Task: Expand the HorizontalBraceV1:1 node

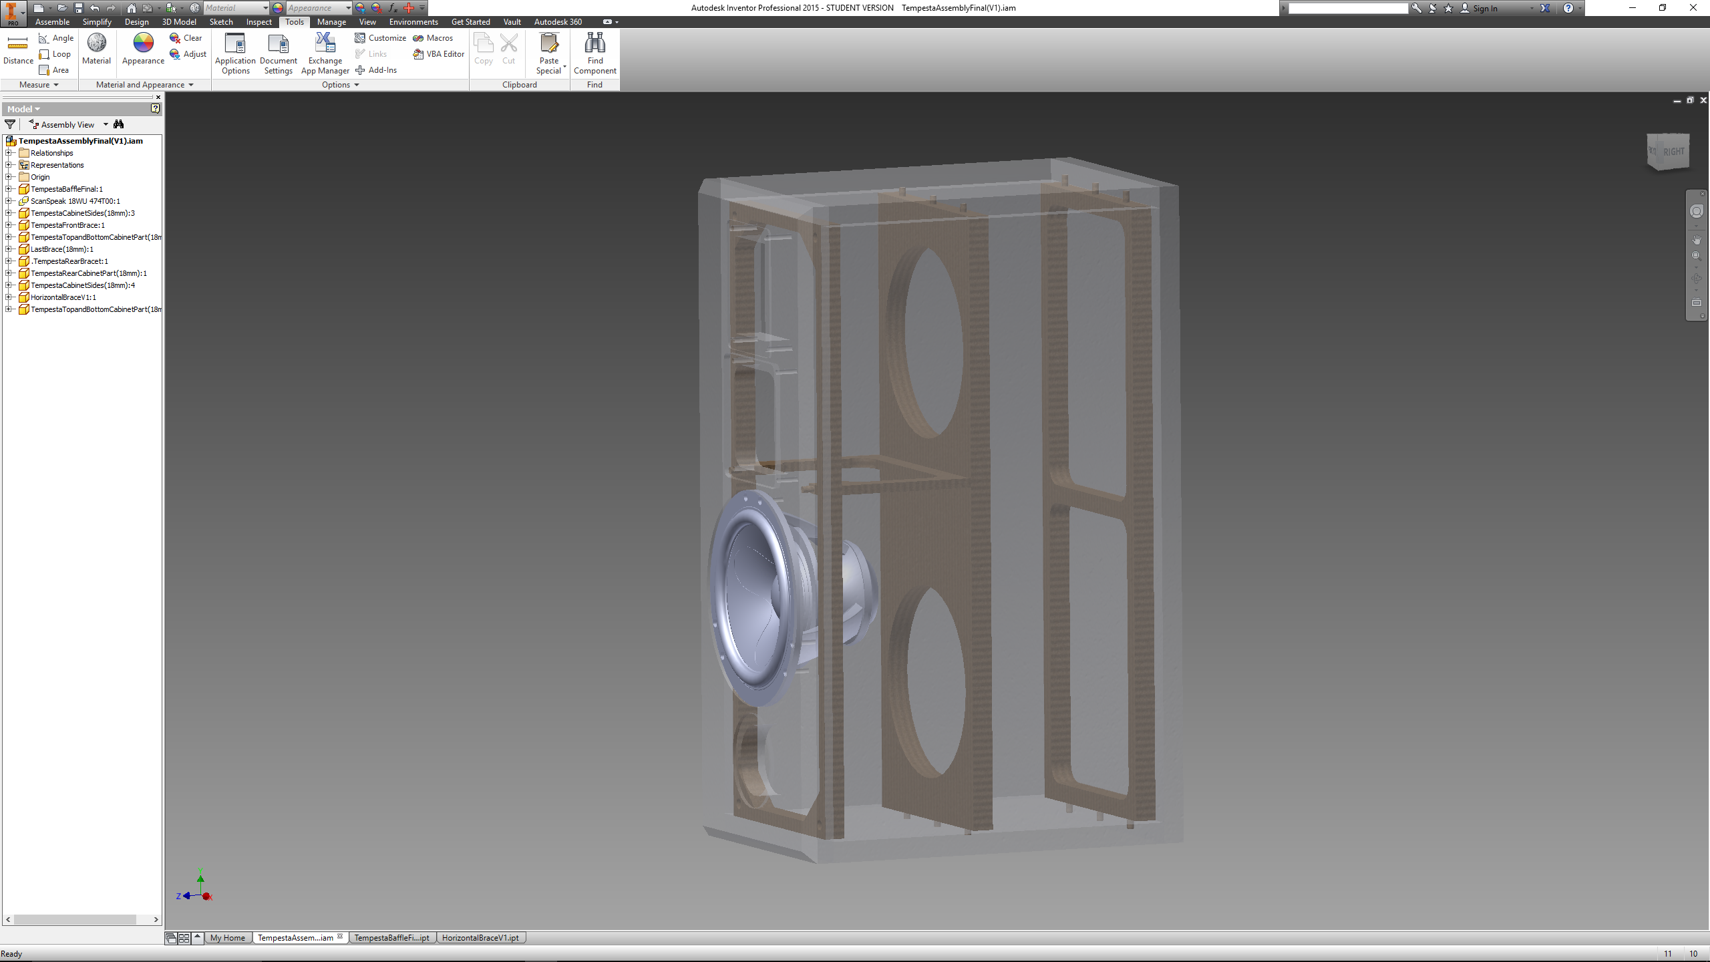Action: point(9,297)
